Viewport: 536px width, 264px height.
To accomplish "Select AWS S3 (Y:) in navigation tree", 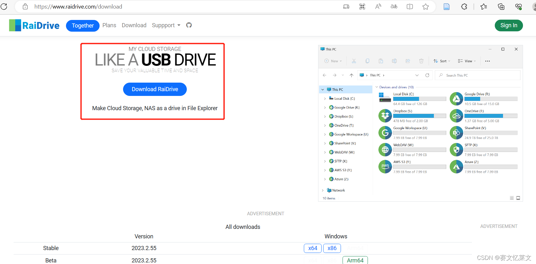I will point(343,170).
